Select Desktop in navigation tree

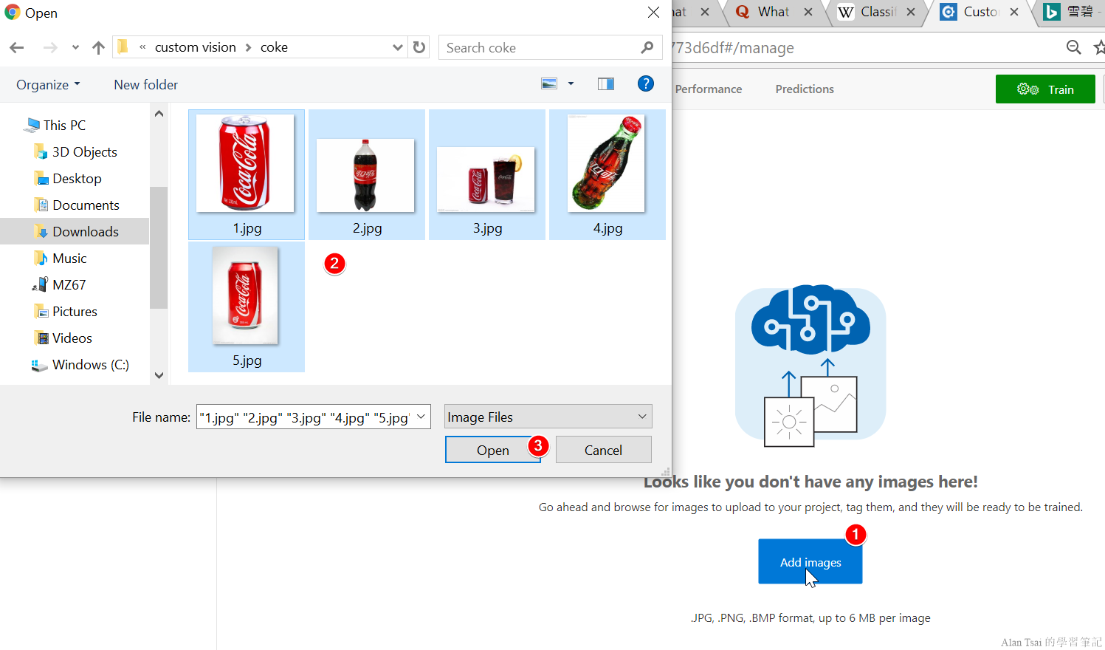tap(77, 178)
